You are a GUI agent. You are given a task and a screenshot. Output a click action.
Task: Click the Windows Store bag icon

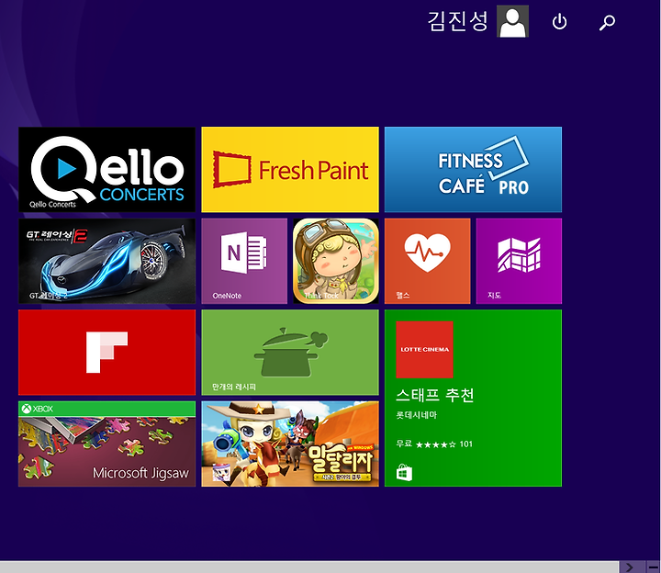pos(404,473)
